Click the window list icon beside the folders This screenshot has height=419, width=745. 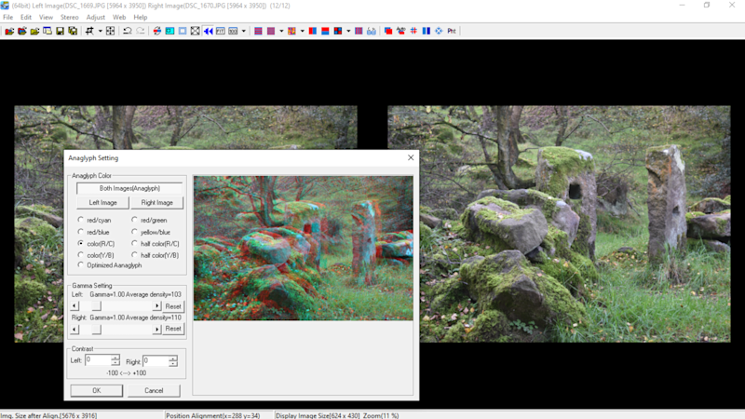47,31
